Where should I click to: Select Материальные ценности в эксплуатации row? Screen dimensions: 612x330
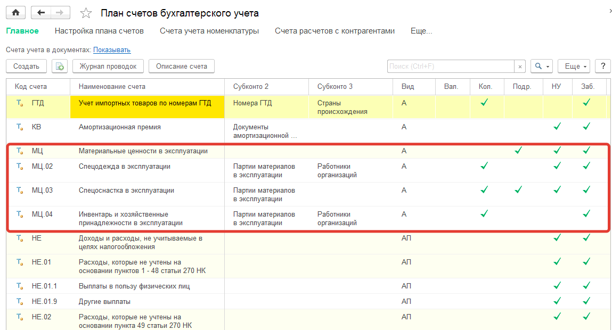click(306, 151)
